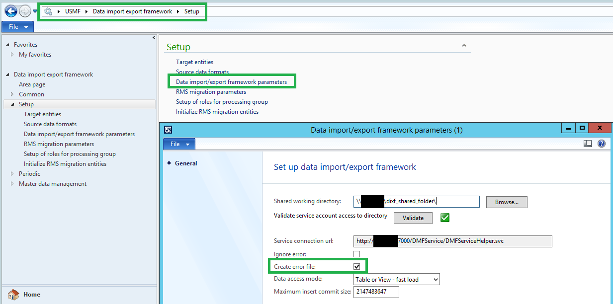Click the Maximum insert commit size field
This screenshot has height=304, width=613.
click(376, 292)
